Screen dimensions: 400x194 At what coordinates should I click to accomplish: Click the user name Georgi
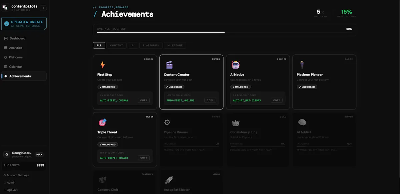[22, 153]
